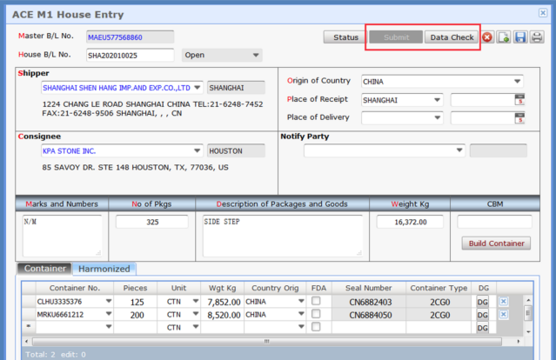This screenshot has width=556, height=360.
Task: Expand the Origin of Country dropdown
Action: tap(517, 82)
